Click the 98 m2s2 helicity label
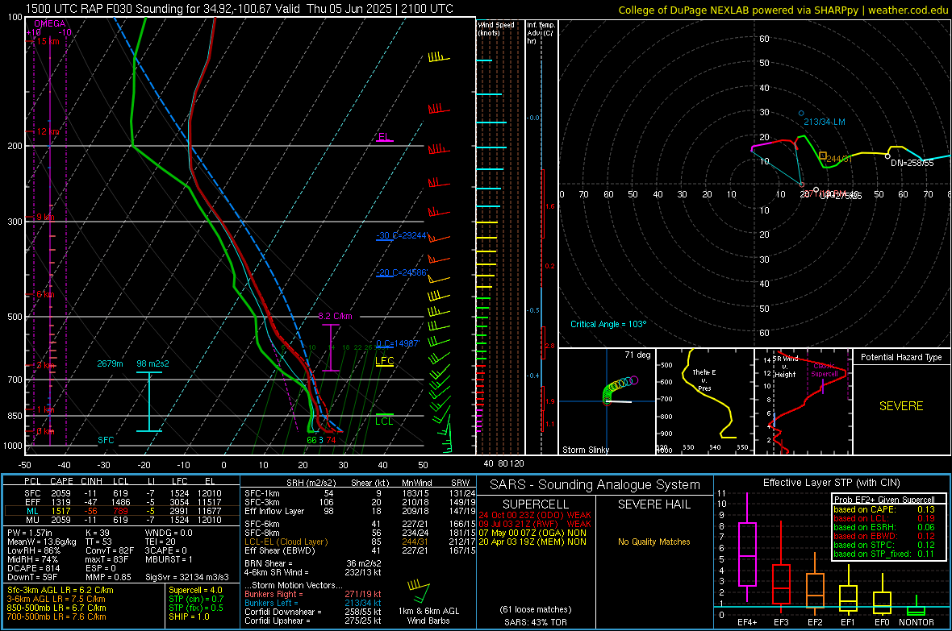The width and height of the screenshot is (952, 631). (153, 363)
